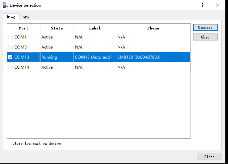Click the State column header
The height and width of the screenshot is (164, 228).
[x=57, y=28]
